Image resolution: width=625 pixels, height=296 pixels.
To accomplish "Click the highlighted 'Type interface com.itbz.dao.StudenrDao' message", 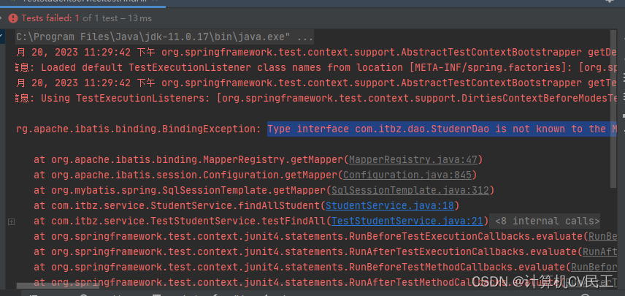I will (442, 129).
